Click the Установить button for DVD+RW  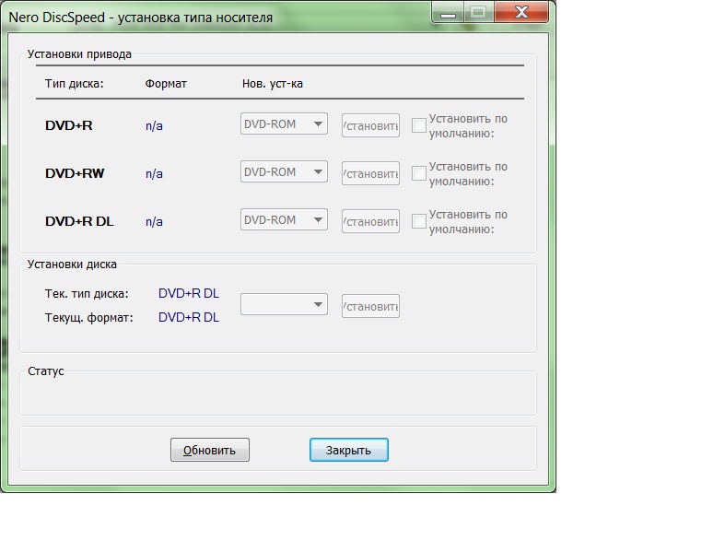coord(370,173)
